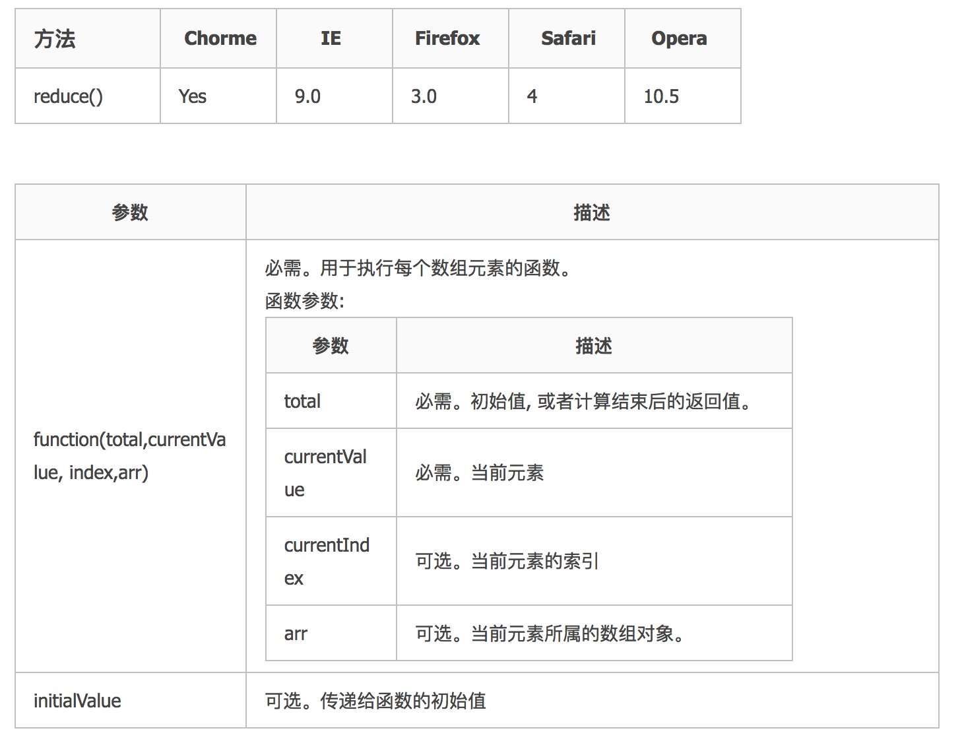Select the Opera column header
The height and width of the screenshot is (747, 962).
click(x=683, y=38)
